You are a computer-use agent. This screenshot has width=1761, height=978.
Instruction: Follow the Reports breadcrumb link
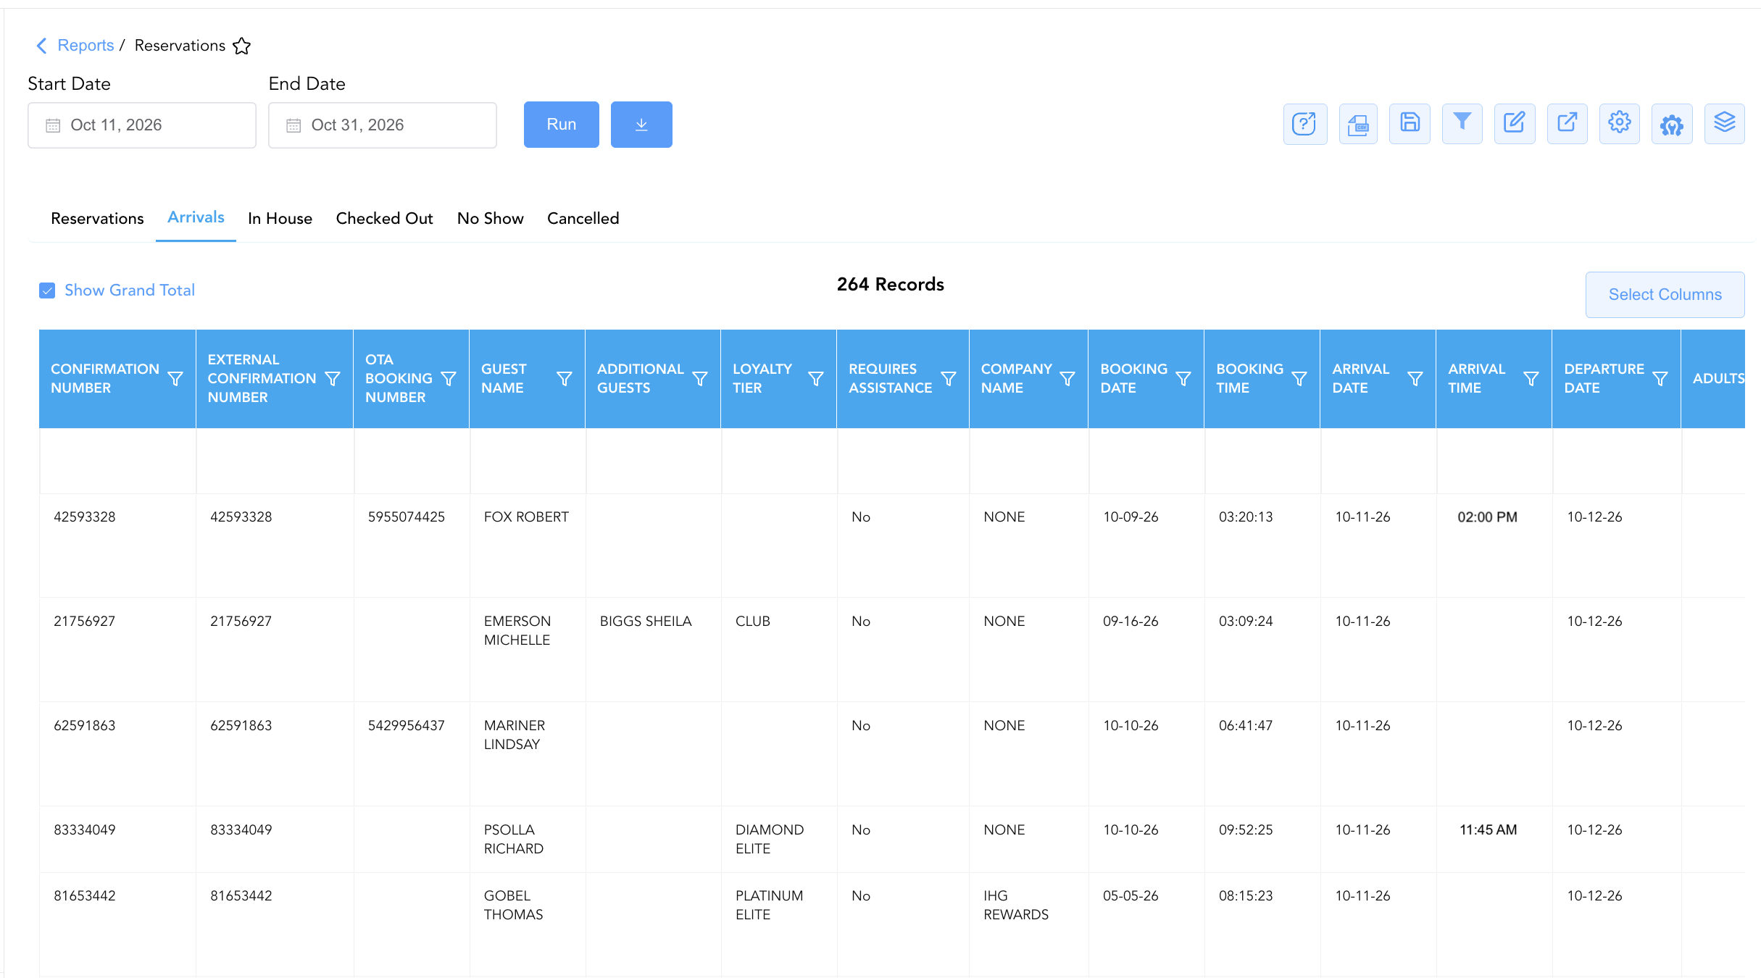click(86, 46)
